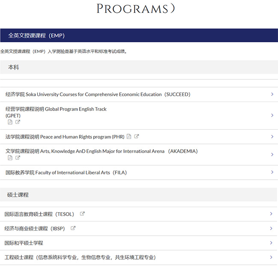Open 文学院 AKADEMIA course link
Screen dimensions: 278x266
click(x=101, y=151)
